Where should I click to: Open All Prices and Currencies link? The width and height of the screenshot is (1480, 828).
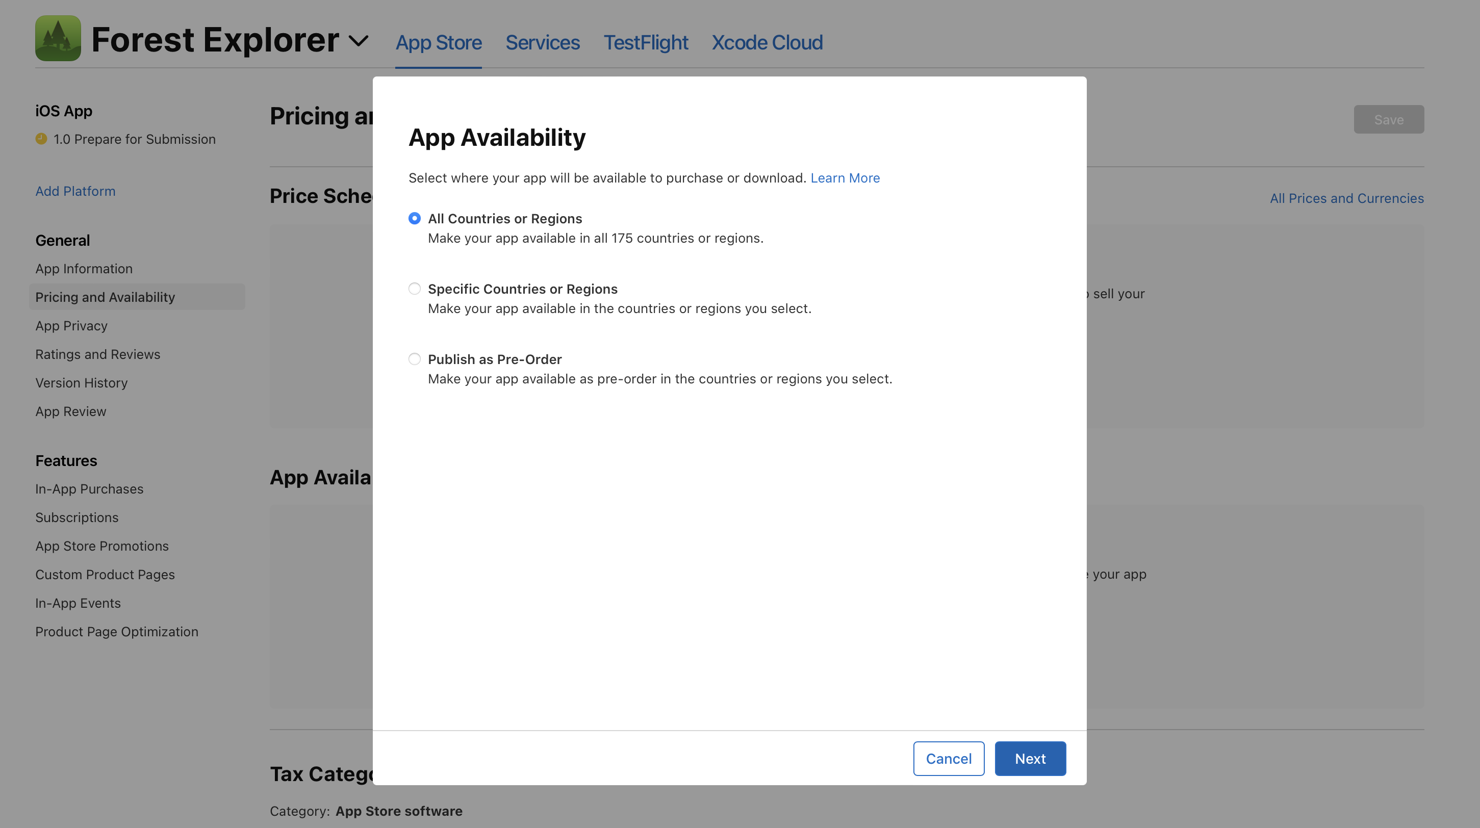click(1346, 198)
